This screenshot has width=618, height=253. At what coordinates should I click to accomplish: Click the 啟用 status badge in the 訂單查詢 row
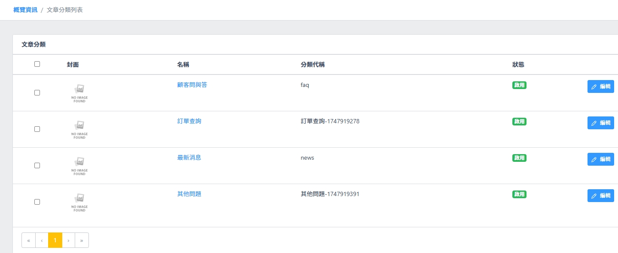tap(519, 122)
